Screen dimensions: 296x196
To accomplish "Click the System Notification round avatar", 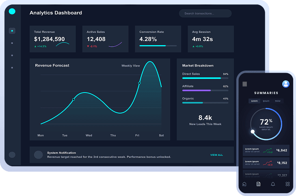I will [38, 155].
